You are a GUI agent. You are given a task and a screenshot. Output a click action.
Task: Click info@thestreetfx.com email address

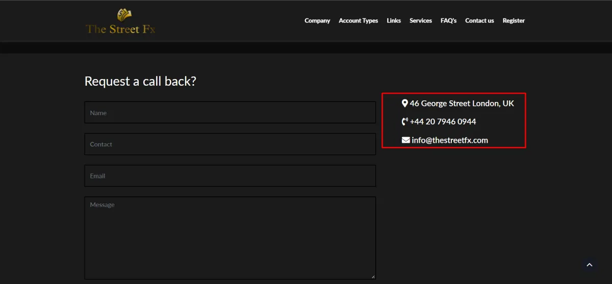[450, 140]
